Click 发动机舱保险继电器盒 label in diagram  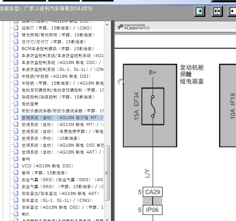[192, 74]
